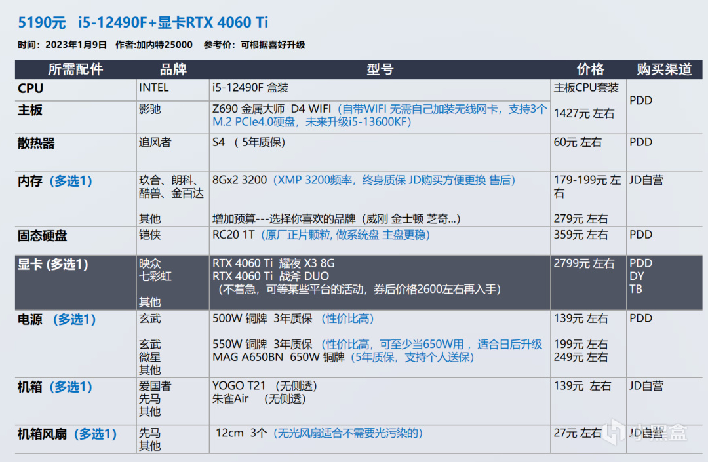Viewport: 708px width, 462px height.
Task: Click 'RTX 4060 Ti 耀夜 X3 8G' model
Action: point(273,263)
